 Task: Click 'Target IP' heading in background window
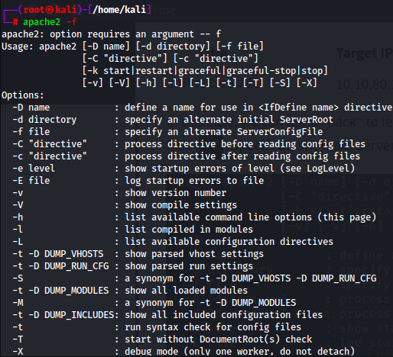click(365, 53)
